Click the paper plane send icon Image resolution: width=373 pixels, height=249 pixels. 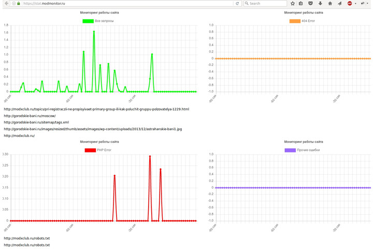tap(340, 4)
